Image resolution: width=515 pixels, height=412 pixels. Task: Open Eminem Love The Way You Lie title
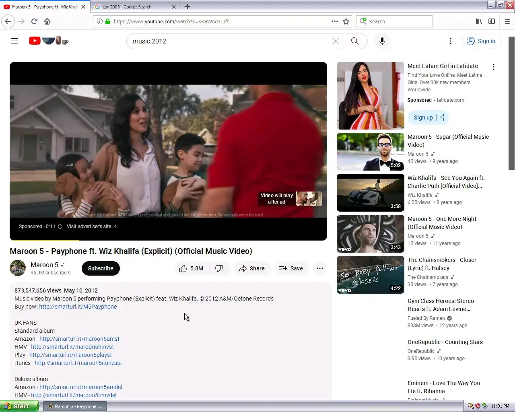tap(443, 387)
